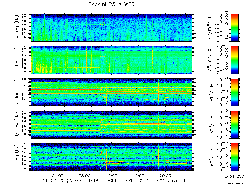Click the Bx magnetic field spectrogram panel
Viewport: 246px width, 185px height.
click(x=112, y=92)
